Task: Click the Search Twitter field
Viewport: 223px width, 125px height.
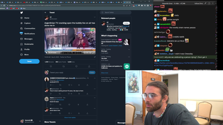Action: 116,12
